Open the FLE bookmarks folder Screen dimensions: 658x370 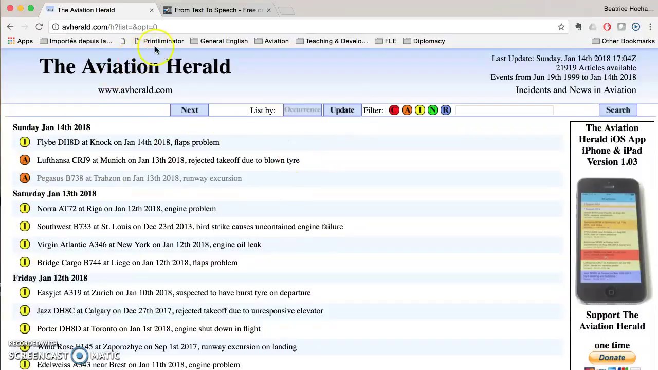386,41
